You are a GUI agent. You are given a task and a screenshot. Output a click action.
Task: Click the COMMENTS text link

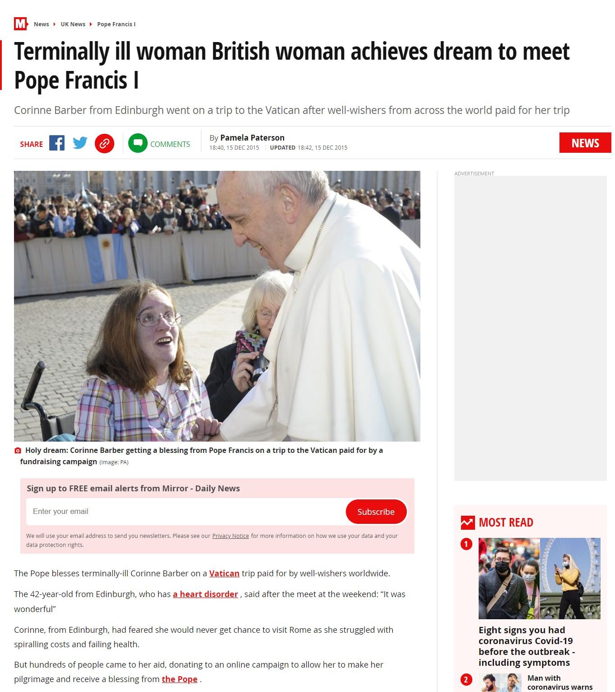click(x=170, y=144)
